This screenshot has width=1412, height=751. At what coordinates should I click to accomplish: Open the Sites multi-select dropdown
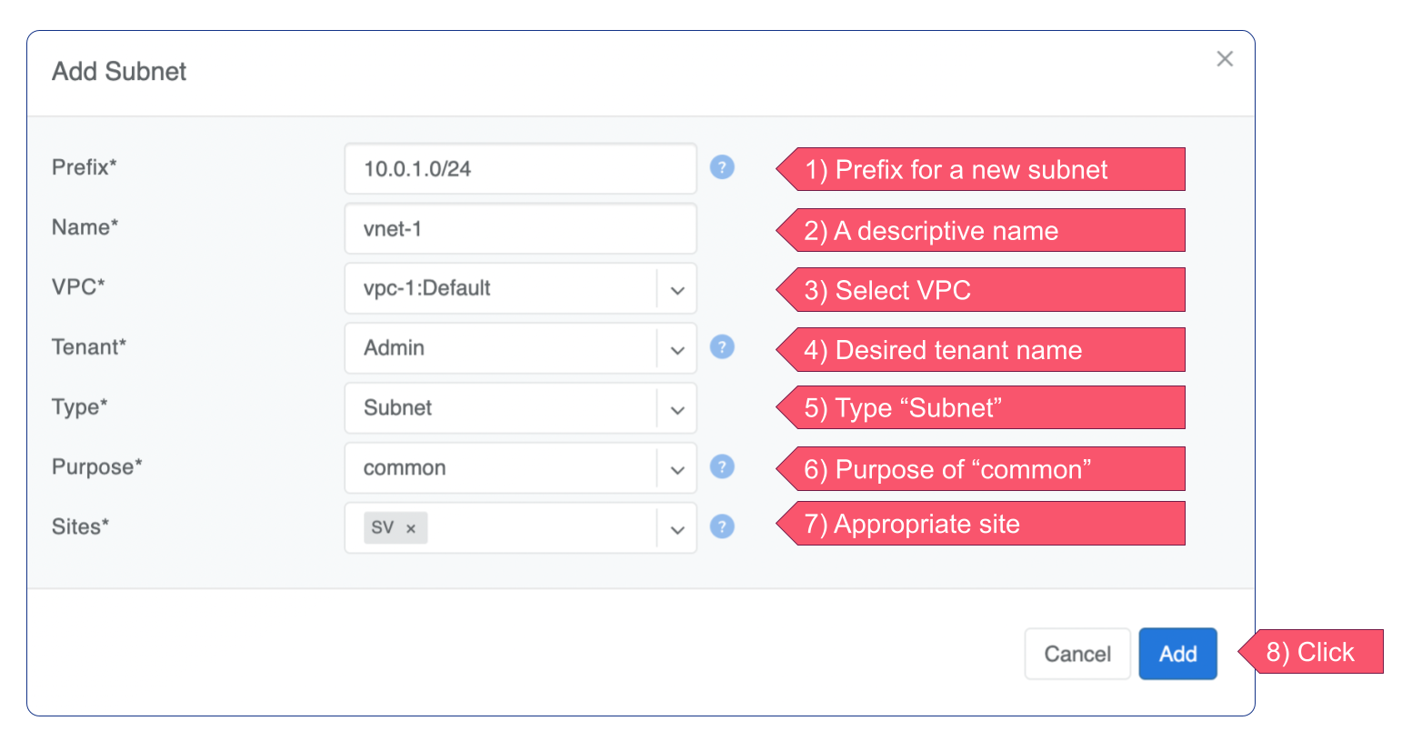[x=676, y=527]
